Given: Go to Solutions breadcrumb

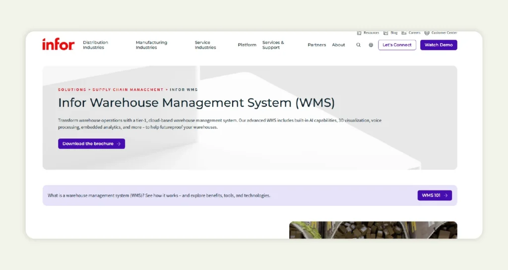Looking at the screenshot, I should coord(72,89).
